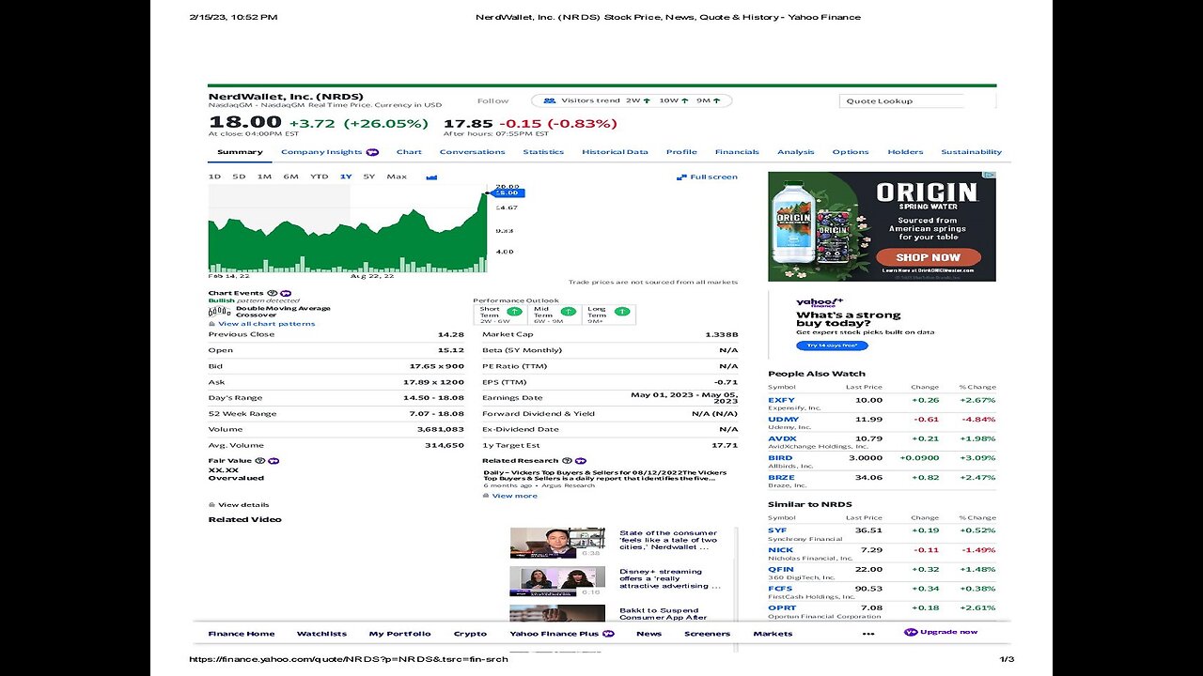Click the Yahoo Finance Plus nav badge icon

(x=608, y=634)
